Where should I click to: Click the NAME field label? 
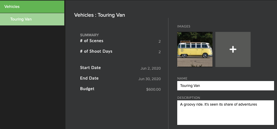[182, 78]
